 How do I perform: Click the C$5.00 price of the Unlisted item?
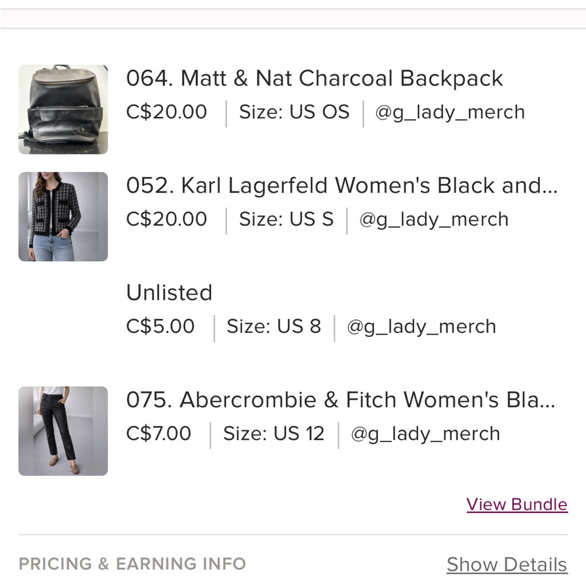[x=161, y=326]
